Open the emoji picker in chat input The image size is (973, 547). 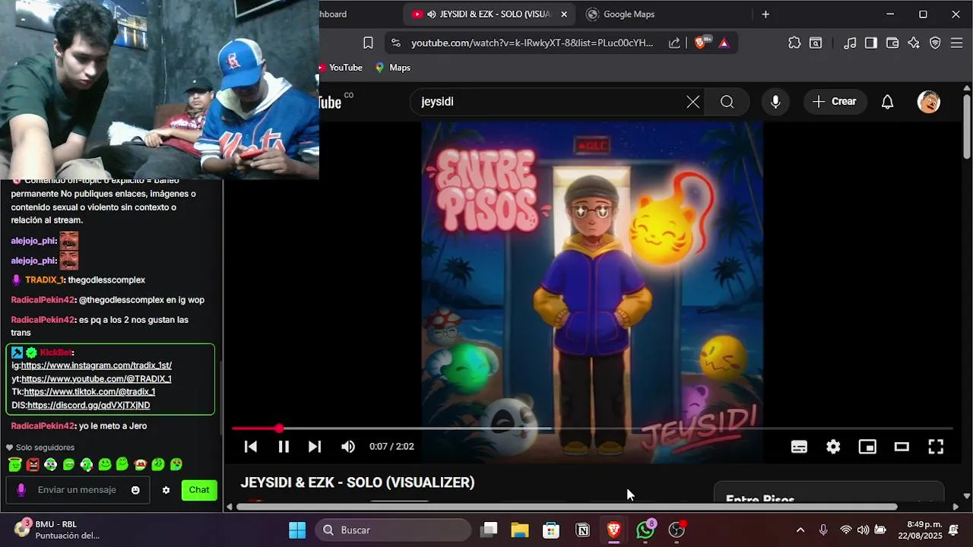[x=135, y=490]
